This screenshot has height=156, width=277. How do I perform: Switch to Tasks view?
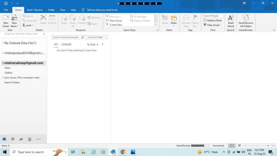click(x=30, y=139)
